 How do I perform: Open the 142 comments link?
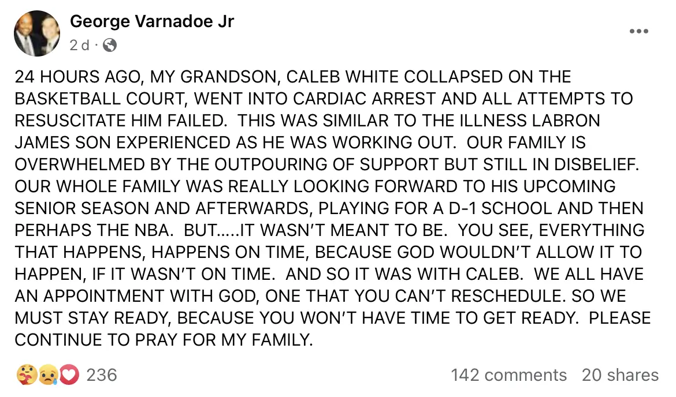click(x=508, y=375)
